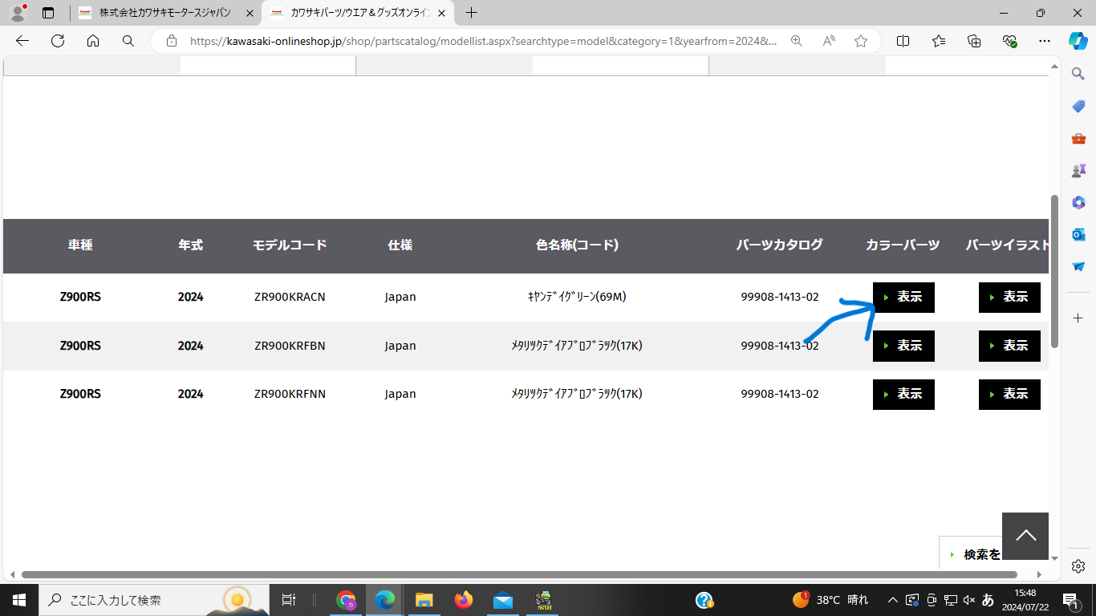
Task: Open the Outlook icon in the sidebar
Action: pos(1078,234)
